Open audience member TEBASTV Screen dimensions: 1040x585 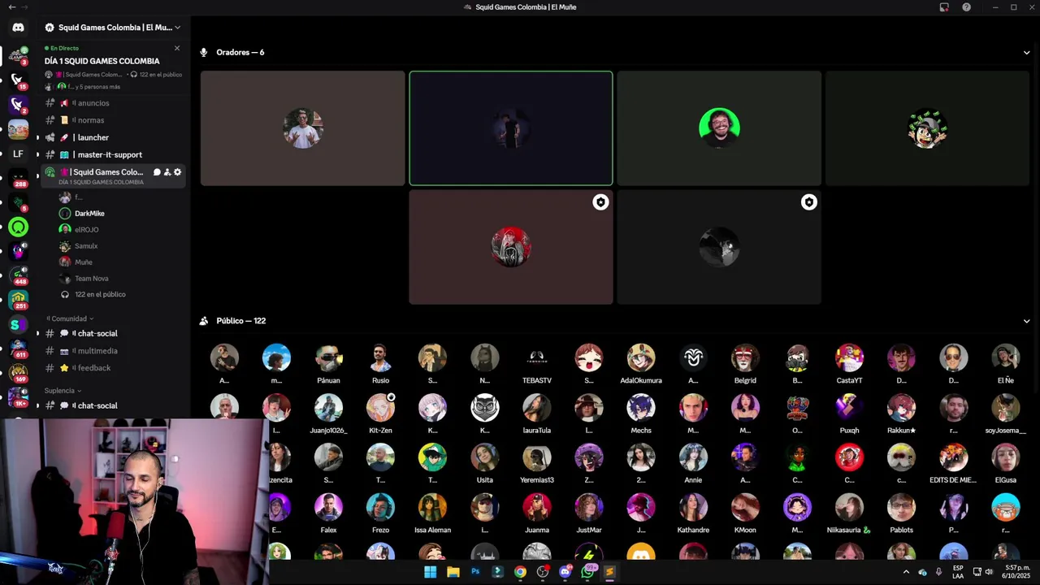coord(537,363)
